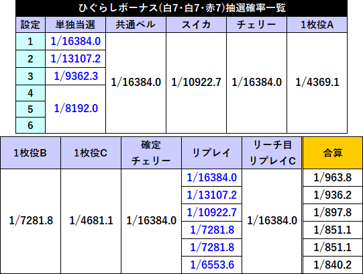Select the チェリー column header
This screenshot has height=274, width=363.
256,25
